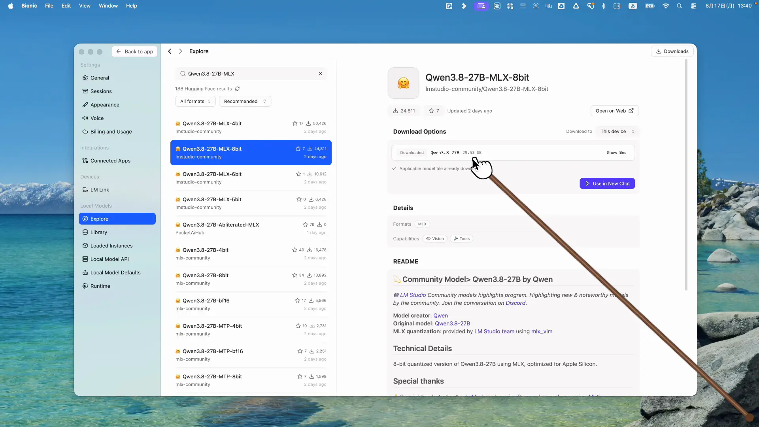This screenshot has width=759, height=427.
Task: Expand Show files for downloaded model
Action: coord(616,153)
